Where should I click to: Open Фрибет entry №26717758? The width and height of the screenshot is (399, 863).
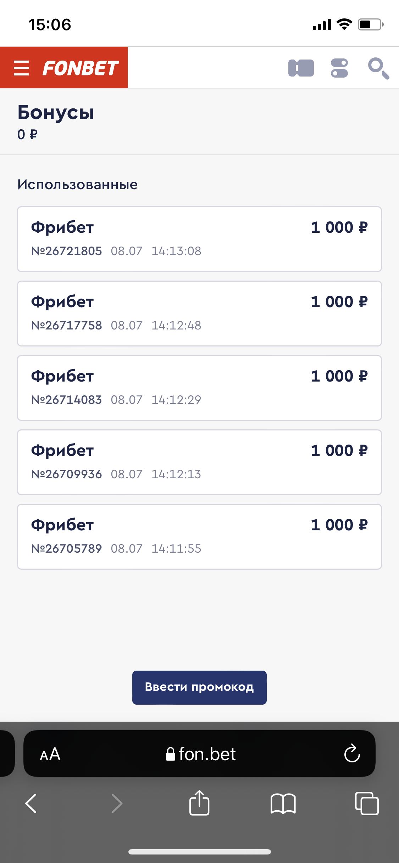click(x=199, y=314)
